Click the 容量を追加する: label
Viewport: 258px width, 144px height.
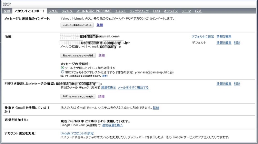coord(16,120)
